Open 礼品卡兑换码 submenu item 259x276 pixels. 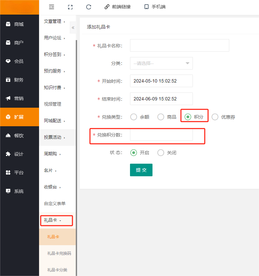(x=59, y=253)
